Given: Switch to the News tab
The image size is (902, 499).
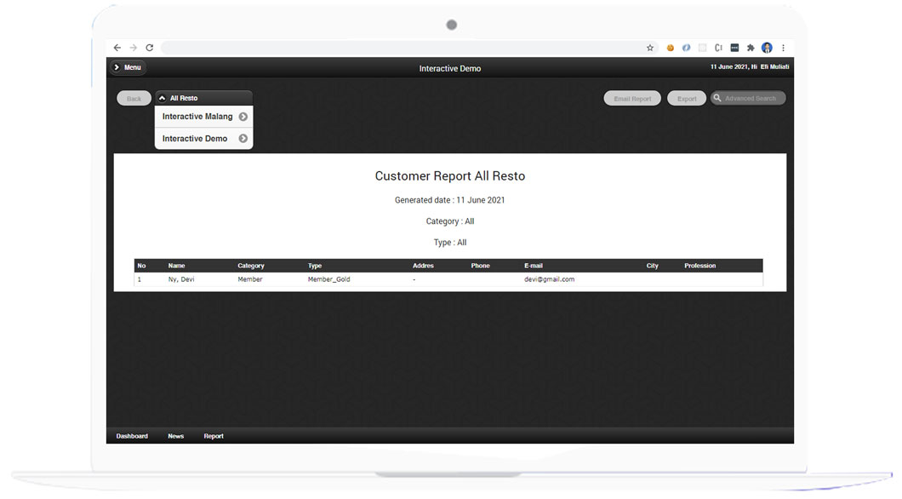Looking at the screenshot, I should (x=176, y=436).
